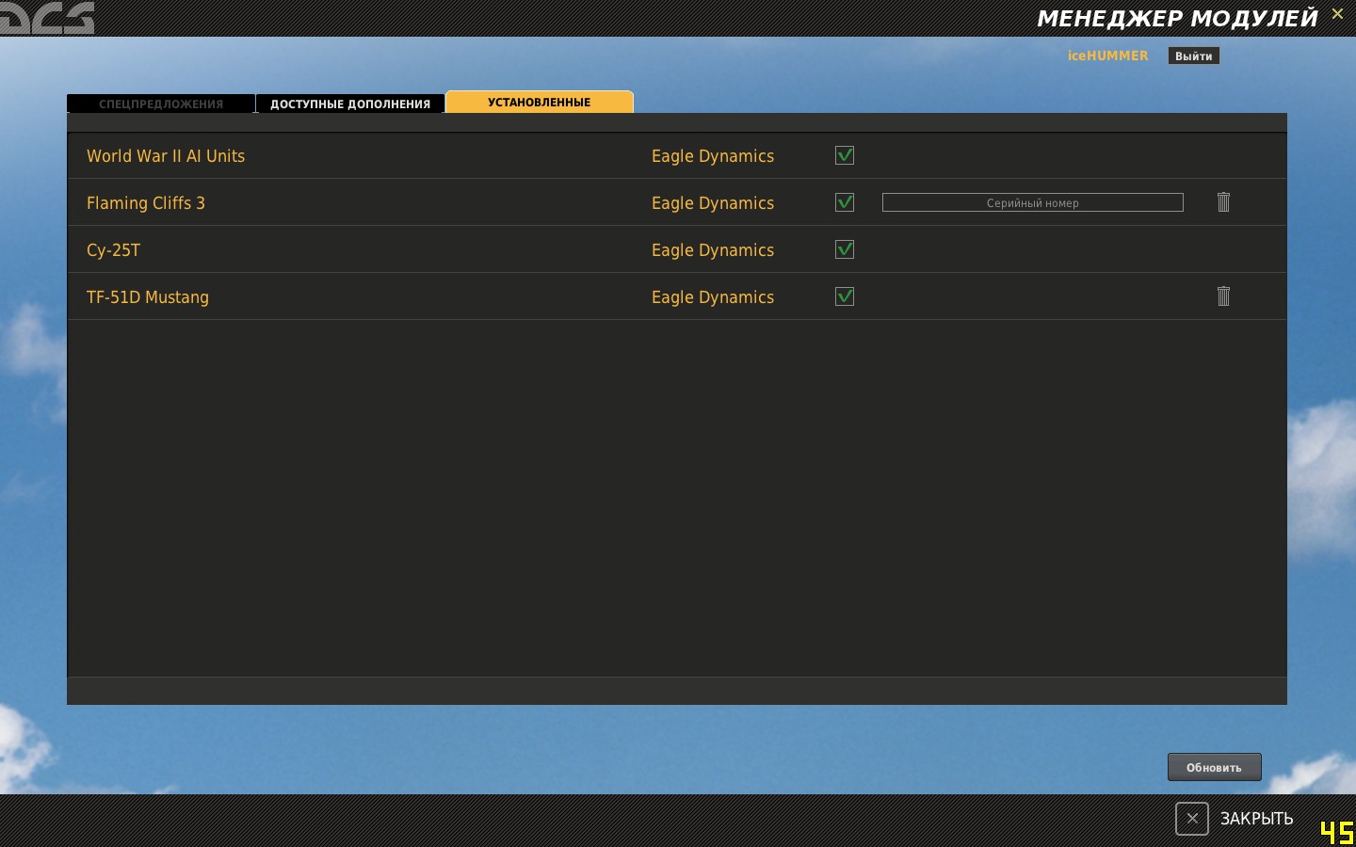Click Eagle Dynamics in Су-25Т row
The image size is (1356, 847).
click(713, 250)
